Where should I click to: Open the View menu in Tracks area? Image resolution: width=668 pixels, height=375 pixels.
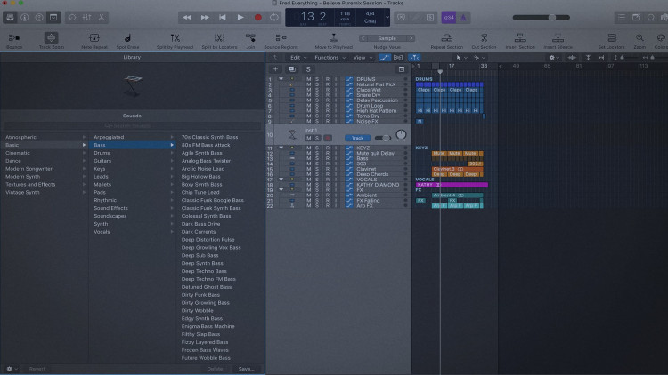coord(363,58)
